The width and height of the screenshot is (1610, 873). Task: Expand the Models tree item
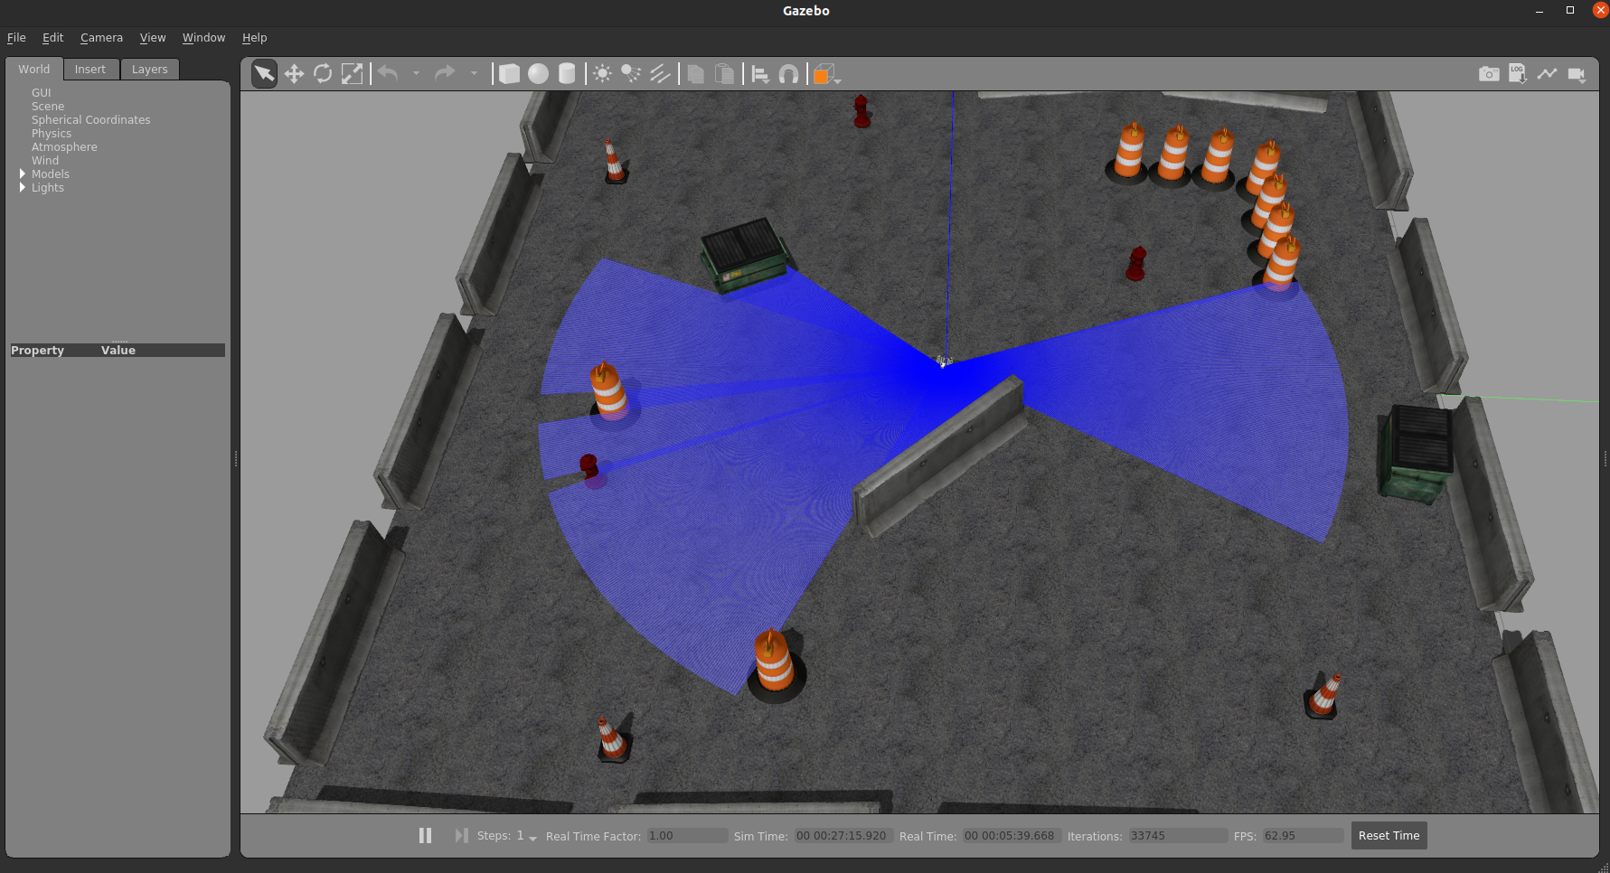tap(23, 174)
